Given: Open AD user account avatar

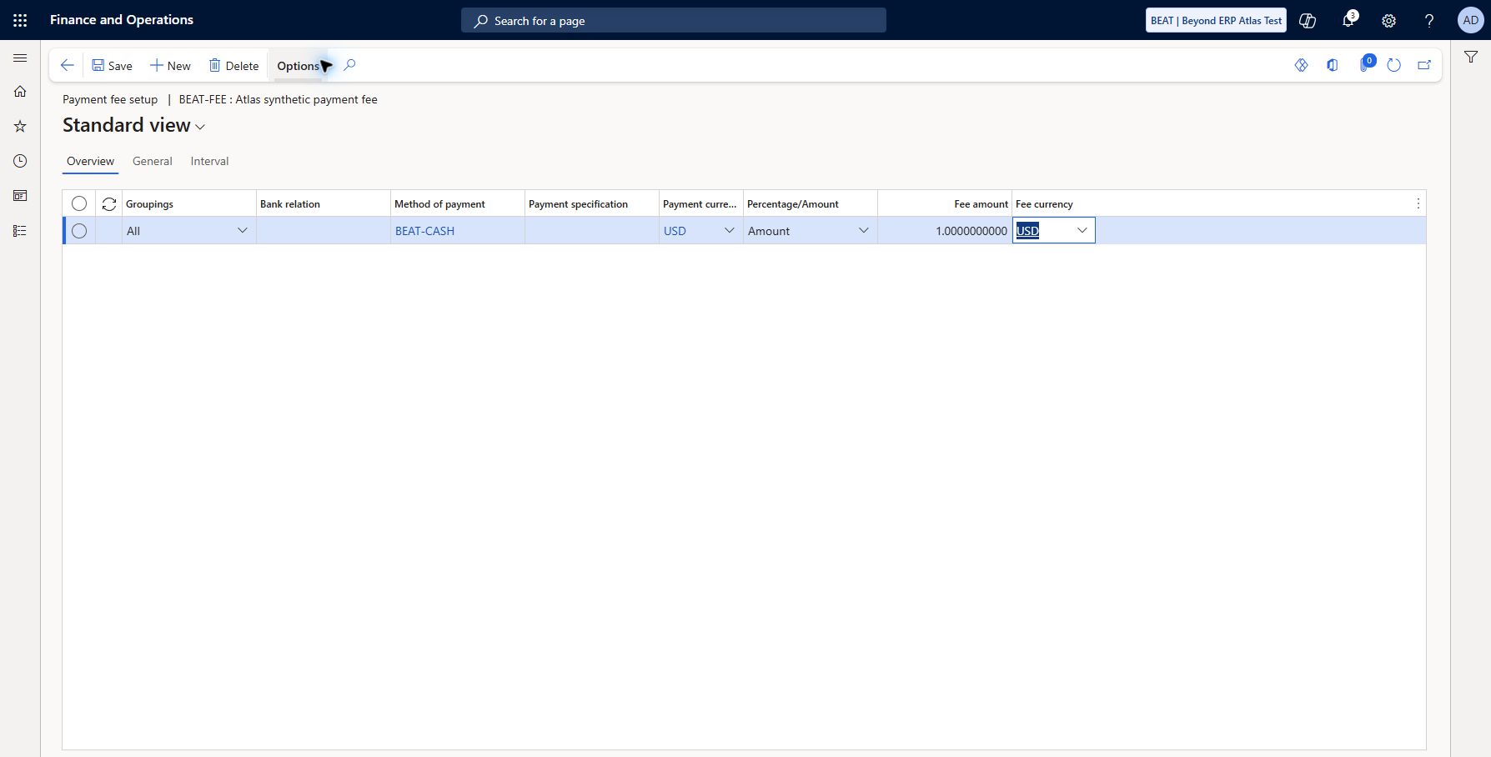Looking at the screenshot, I should [1470, 21].
